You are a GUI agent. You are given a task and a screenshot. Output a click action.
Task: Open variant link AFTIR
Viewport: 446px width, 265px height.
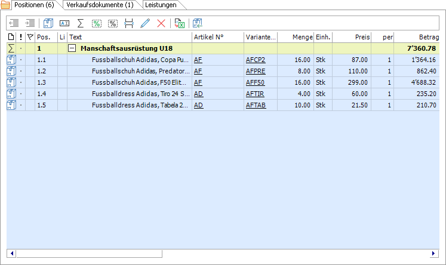click(x=255, y=94)
